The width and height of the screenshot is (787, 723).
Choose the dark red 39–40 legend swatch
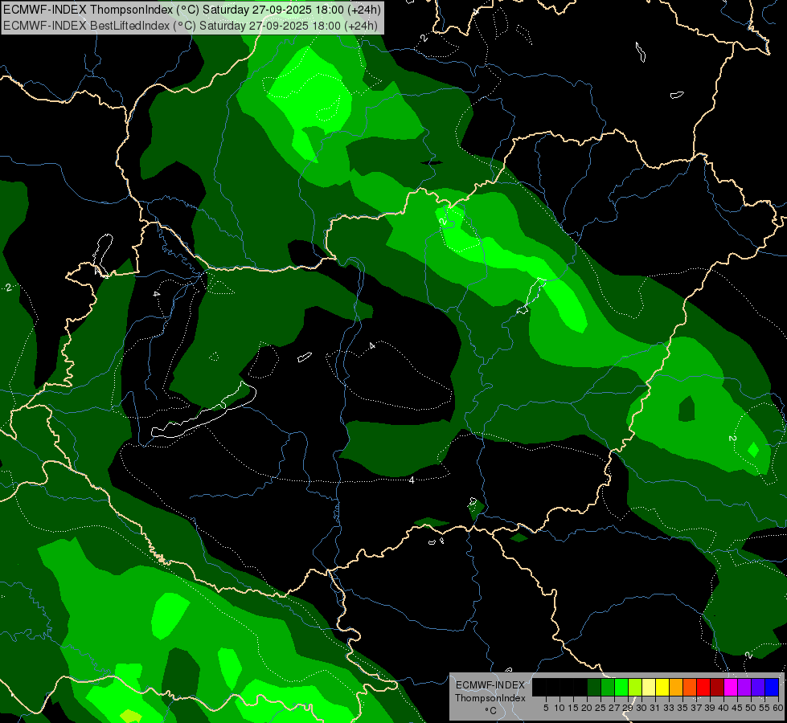click(717, 687)
